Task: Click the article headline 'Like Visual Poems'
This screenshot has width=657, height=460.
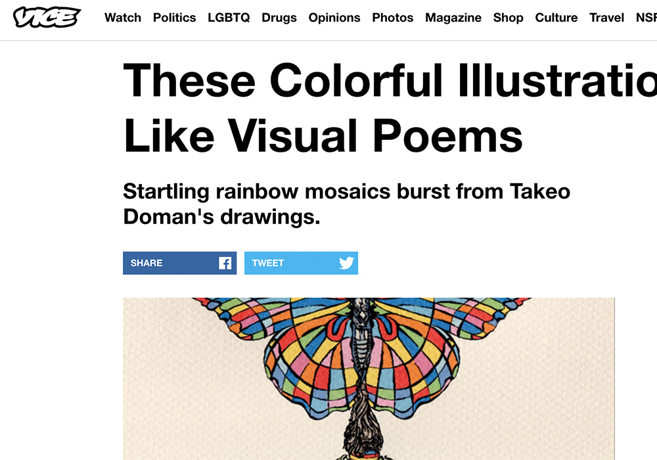Action: click(323, 135)
